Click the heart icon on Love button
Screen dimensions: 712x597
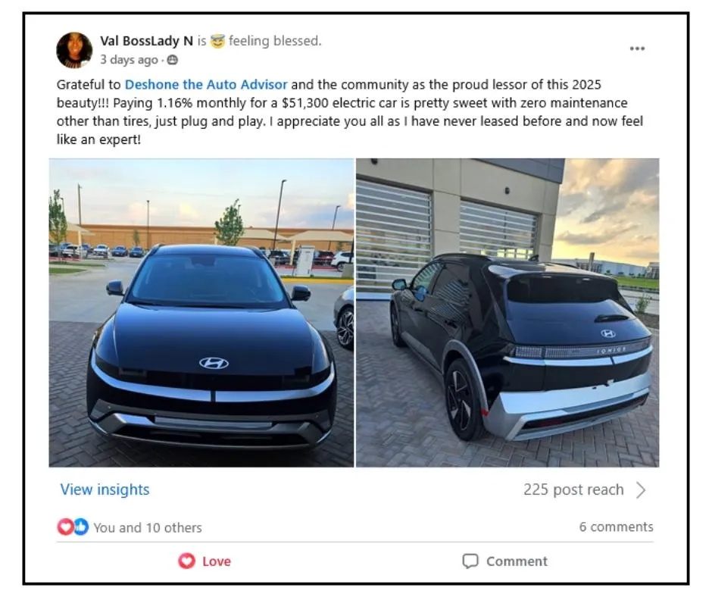[186, 561]
